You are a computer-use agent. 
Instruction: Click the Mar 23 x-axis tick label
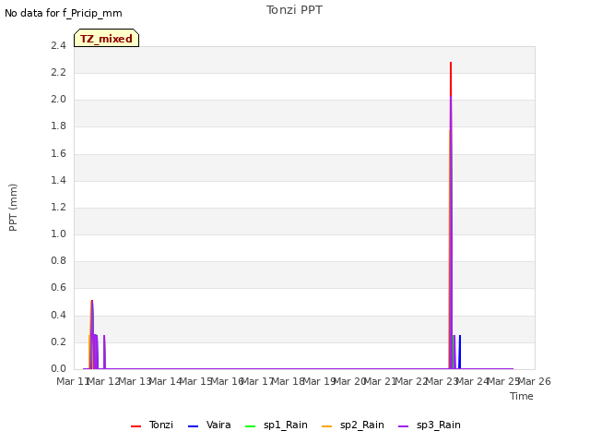click(x=442, y=381)
